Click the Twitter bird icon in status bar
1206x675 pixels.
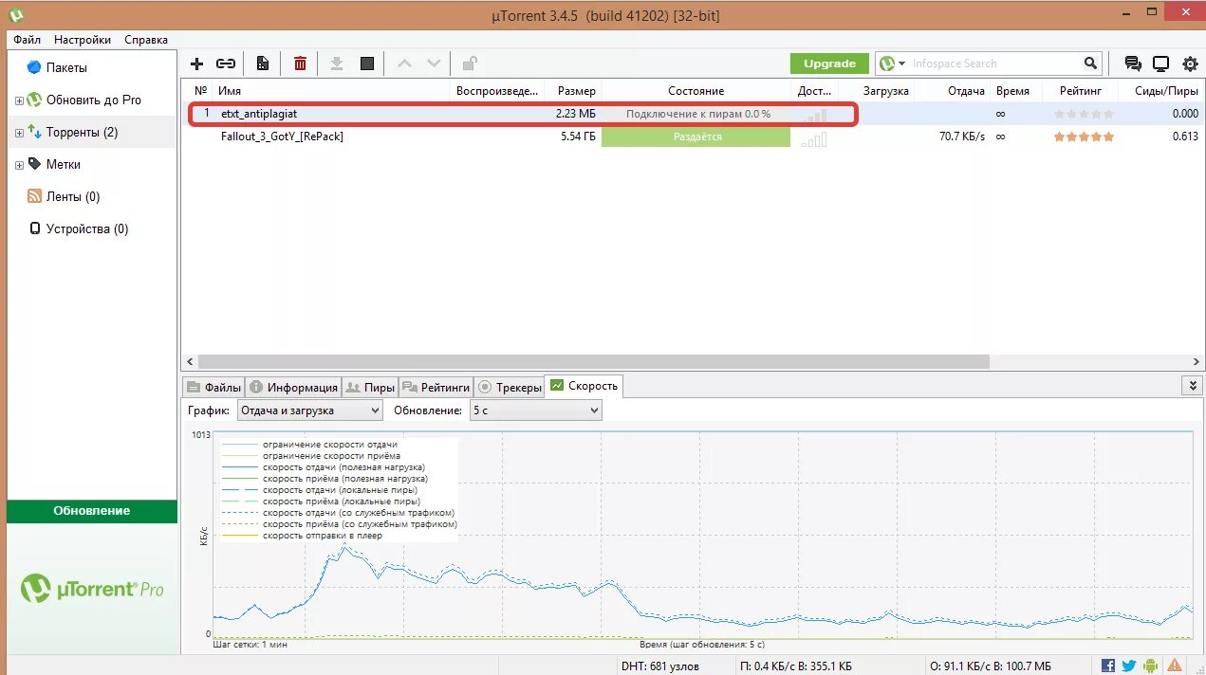pyautogui.click(x=1129, y=666)
